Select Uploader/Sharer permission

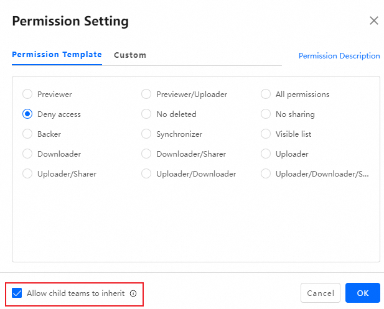tap(27, 174)
